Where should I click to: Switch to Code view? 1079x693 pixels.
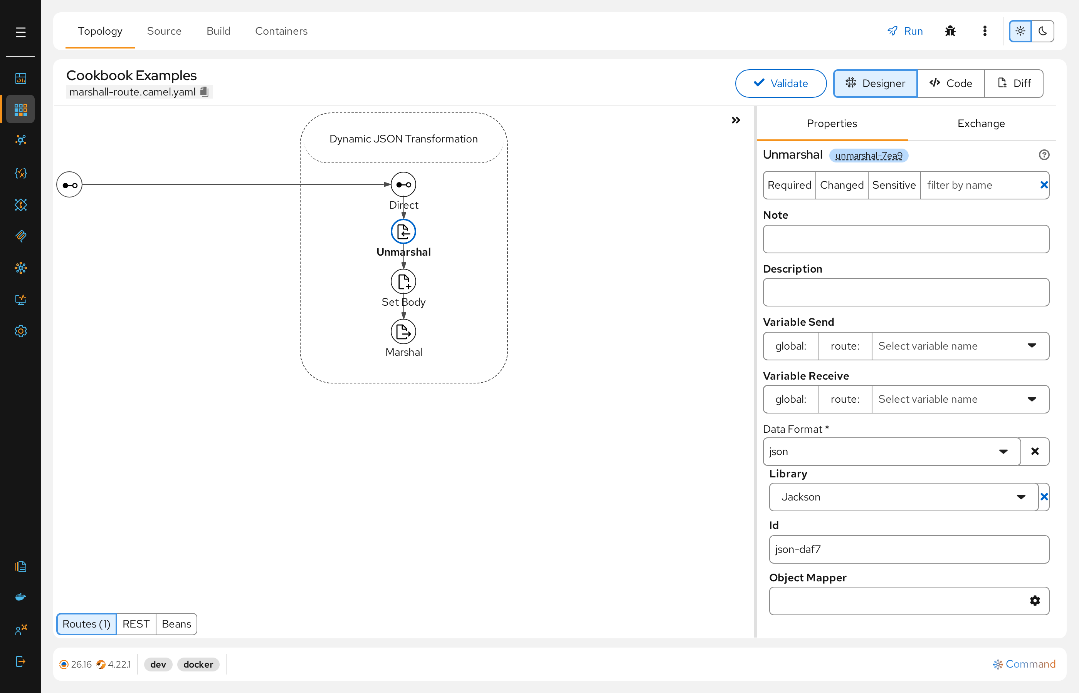(x=950, y=83)
